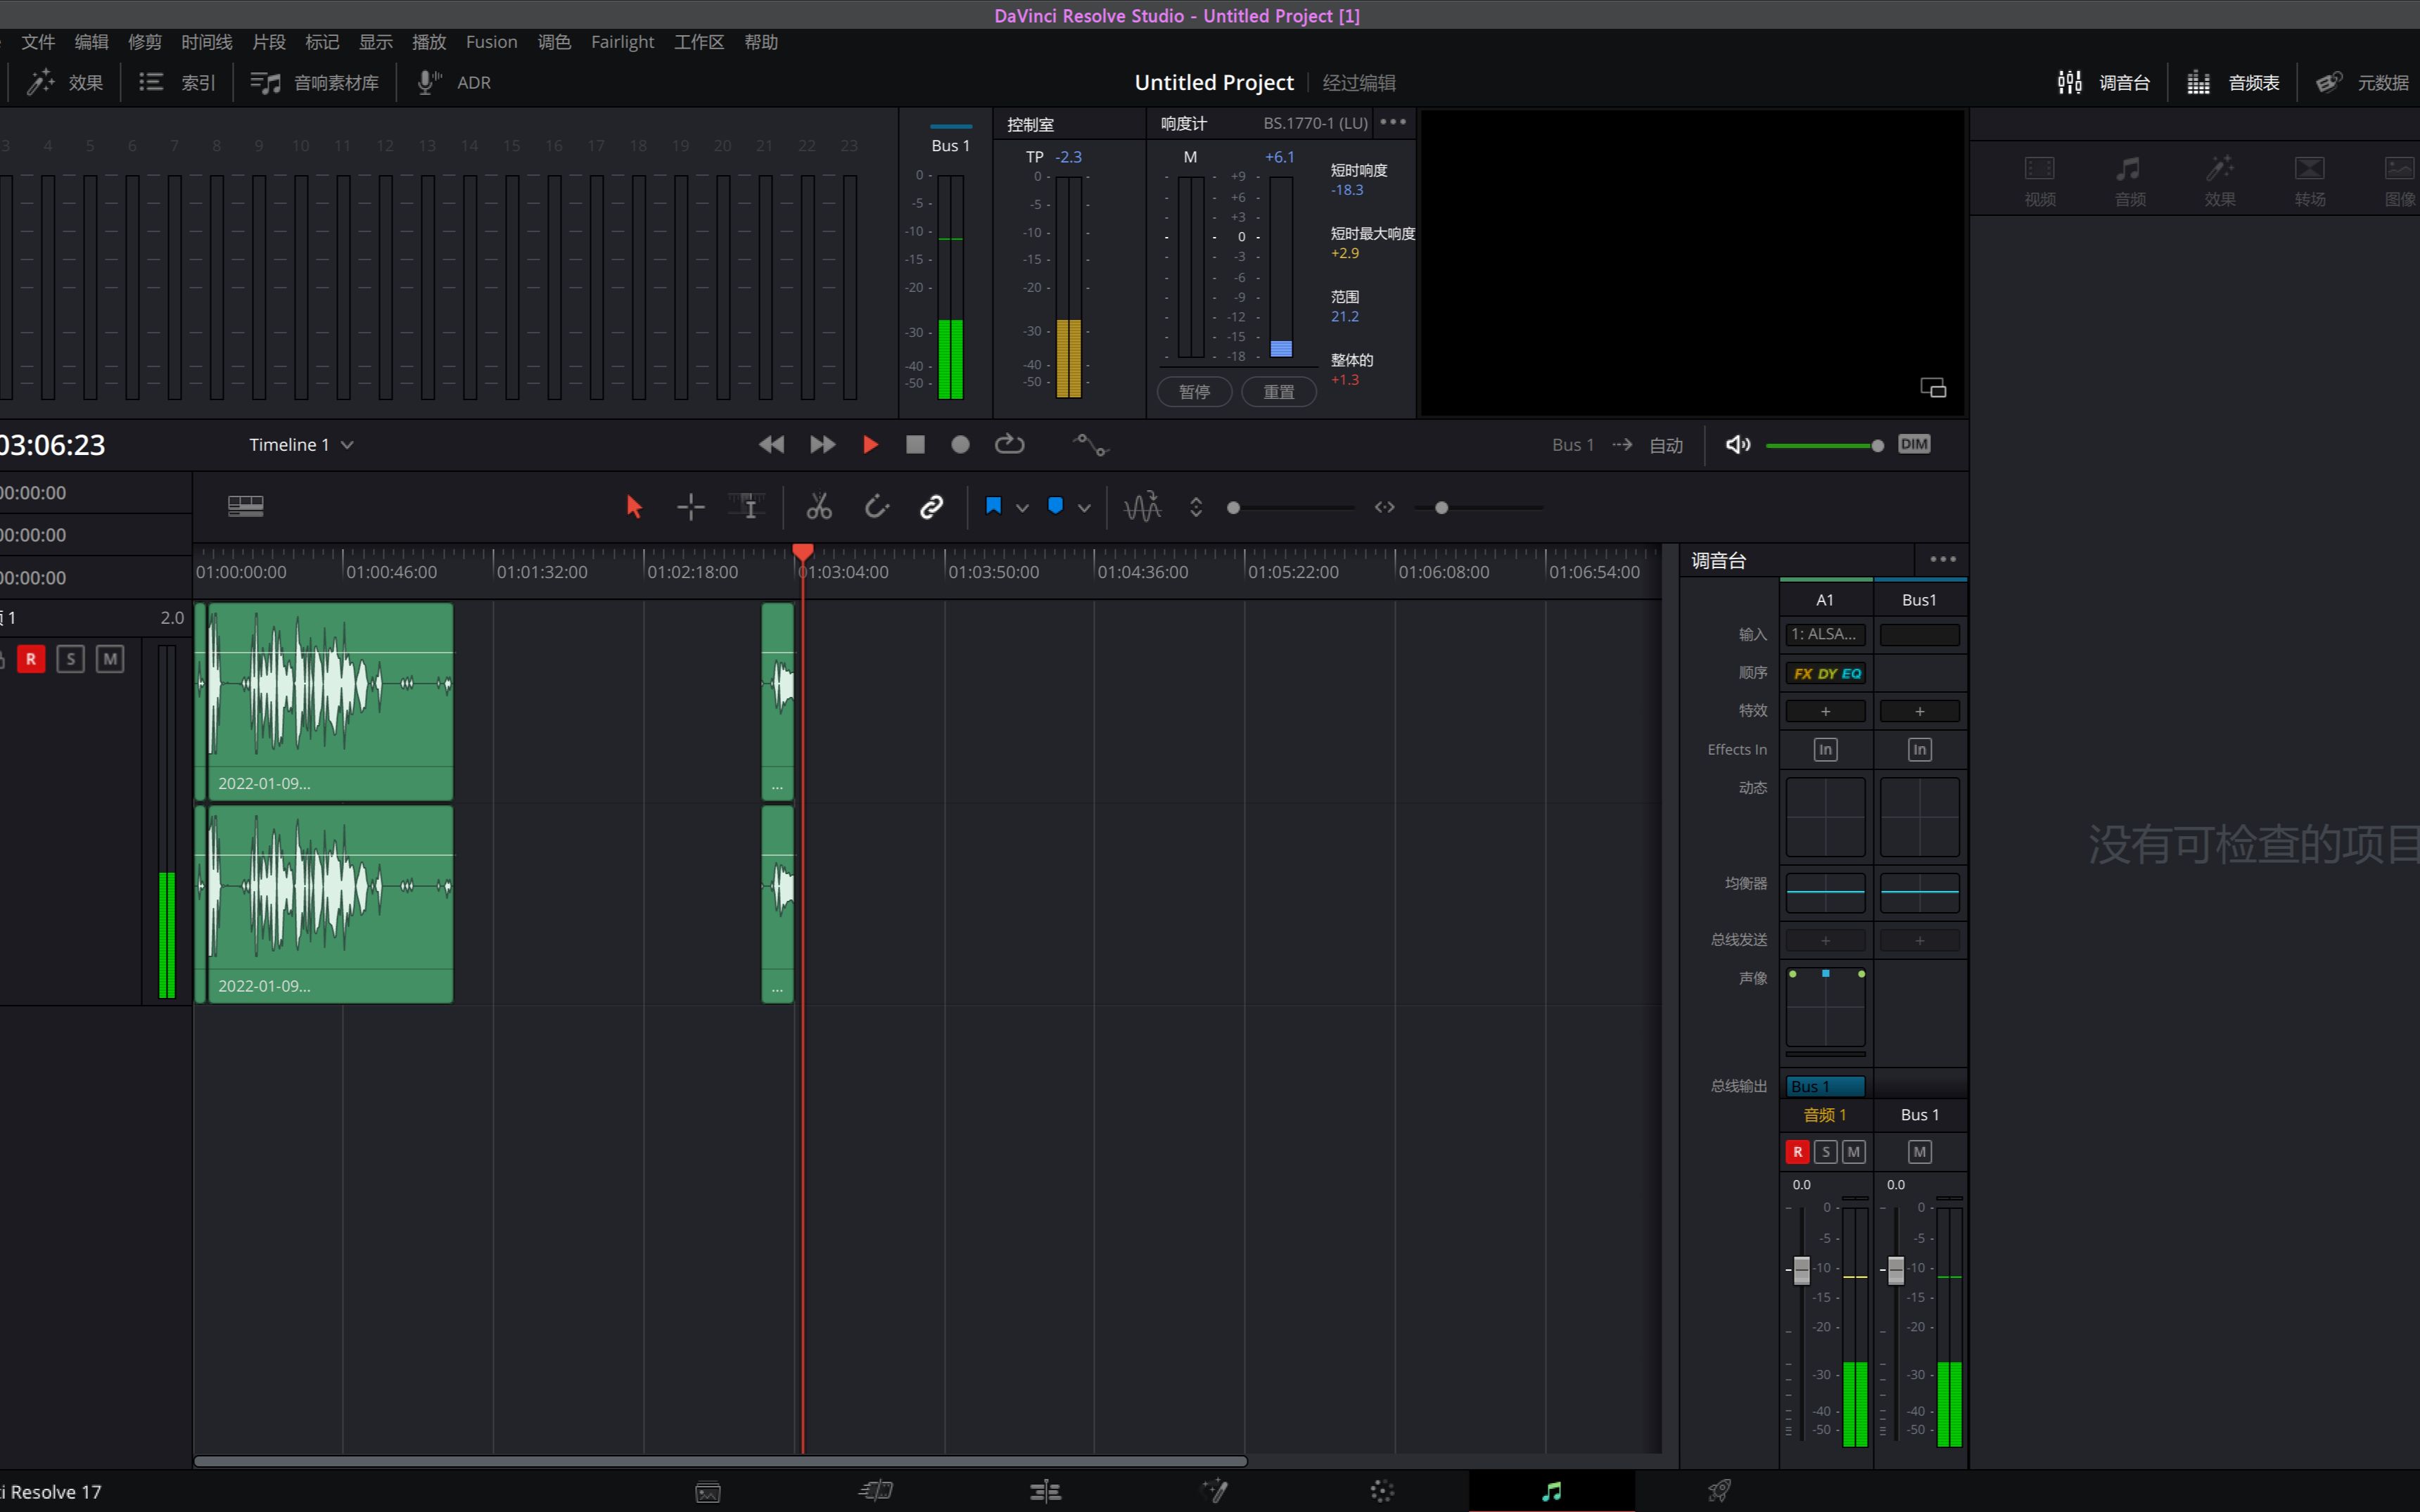Toggle link selection chain icon

coord(931,507)
